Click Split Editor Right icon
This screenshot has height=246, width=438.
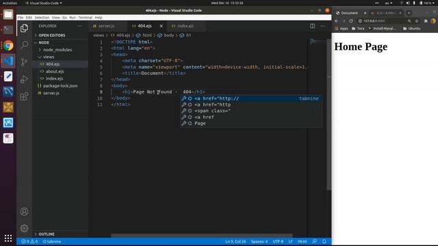(312, 26)
